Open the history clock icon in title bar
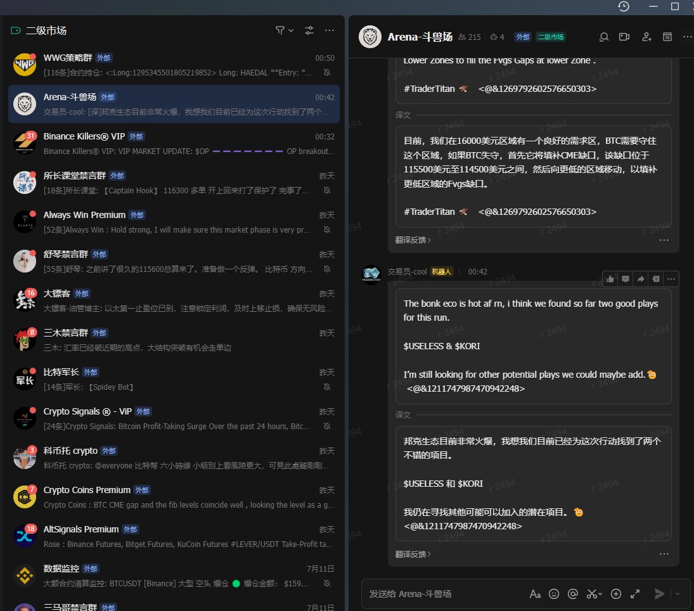Screen dimensions: 694x611 click(623, 6)
